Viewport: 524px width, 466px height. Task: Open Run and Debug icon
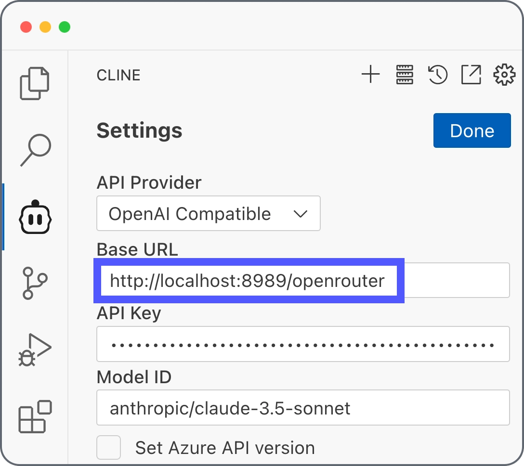click(35, 350)
